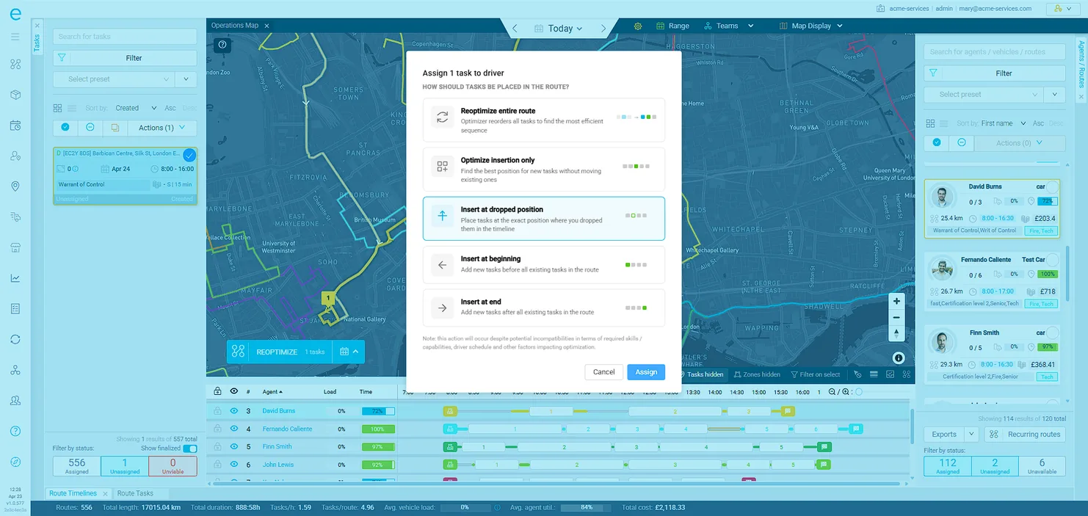
Task: Toggle visibility eye for Finn Smith row
Action: (x=233, y=446)
